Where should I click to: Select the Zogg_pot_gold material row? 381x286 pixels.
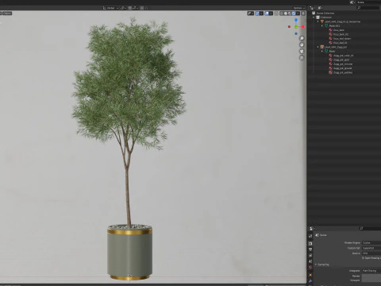(x=341, y=60)
